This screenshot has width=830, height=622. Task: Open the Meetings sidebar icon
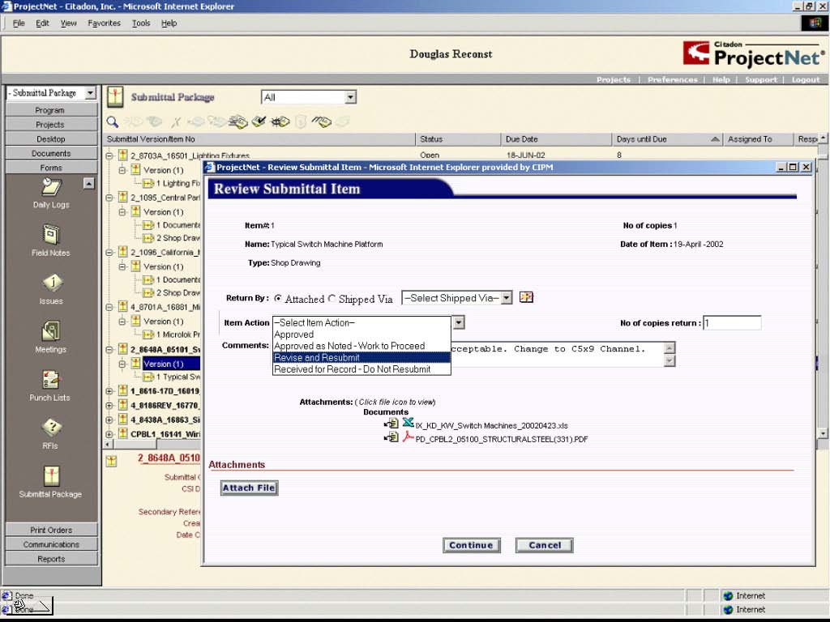pyautogui.click(x=51, y=331)
